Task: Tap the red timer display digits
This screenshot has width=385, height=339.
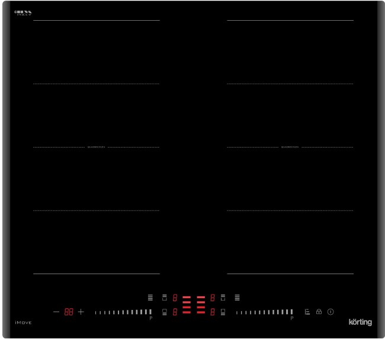Action: pyautogui.click(x=69, y=312)
